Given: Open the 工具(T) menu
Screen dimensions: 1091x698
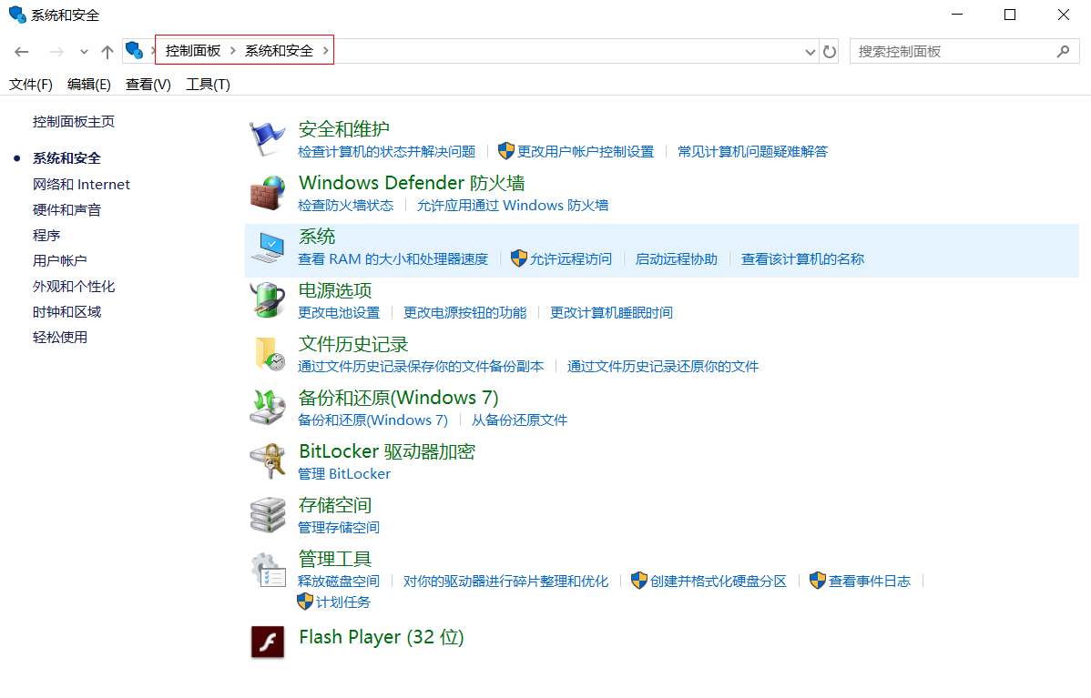Looking at the screenshot, I should tap(208, 84).
